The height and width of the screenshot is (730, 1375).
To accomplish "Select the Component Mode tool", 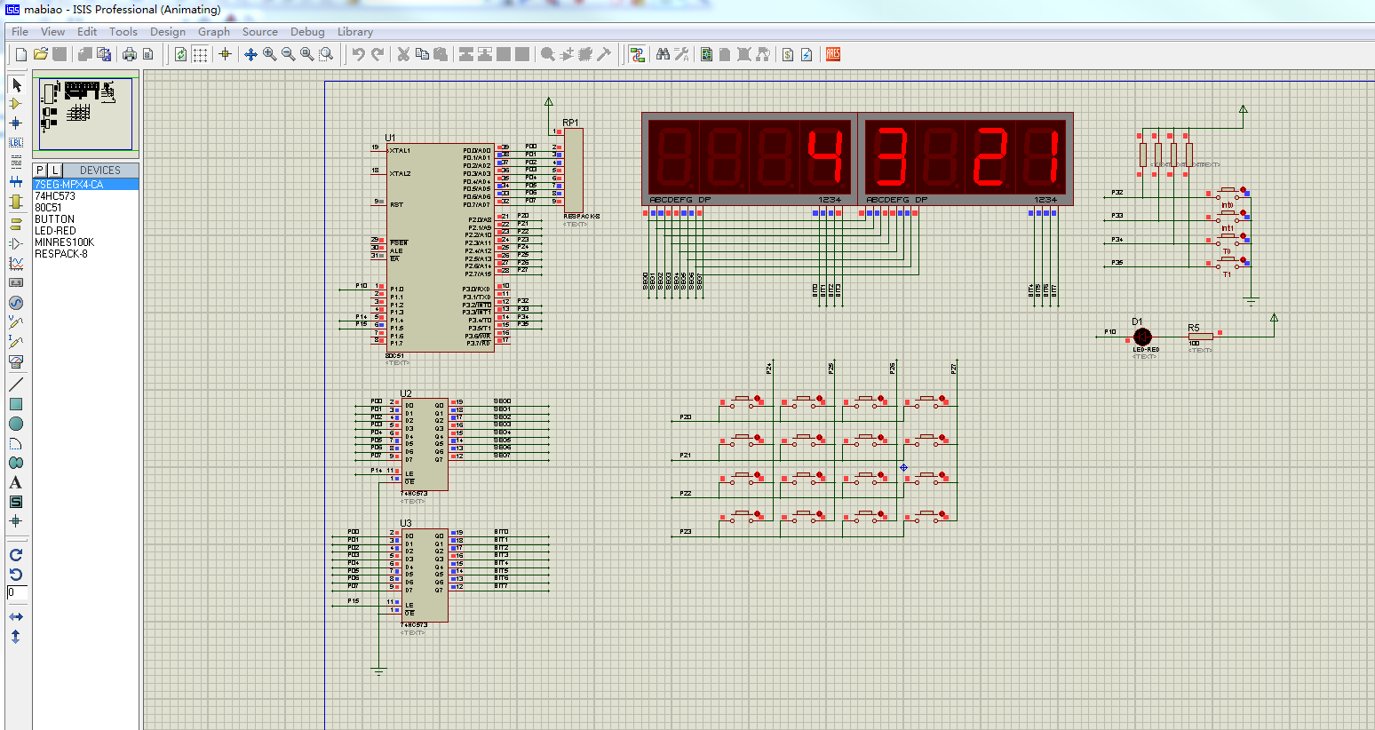I will tap(16, 104).
